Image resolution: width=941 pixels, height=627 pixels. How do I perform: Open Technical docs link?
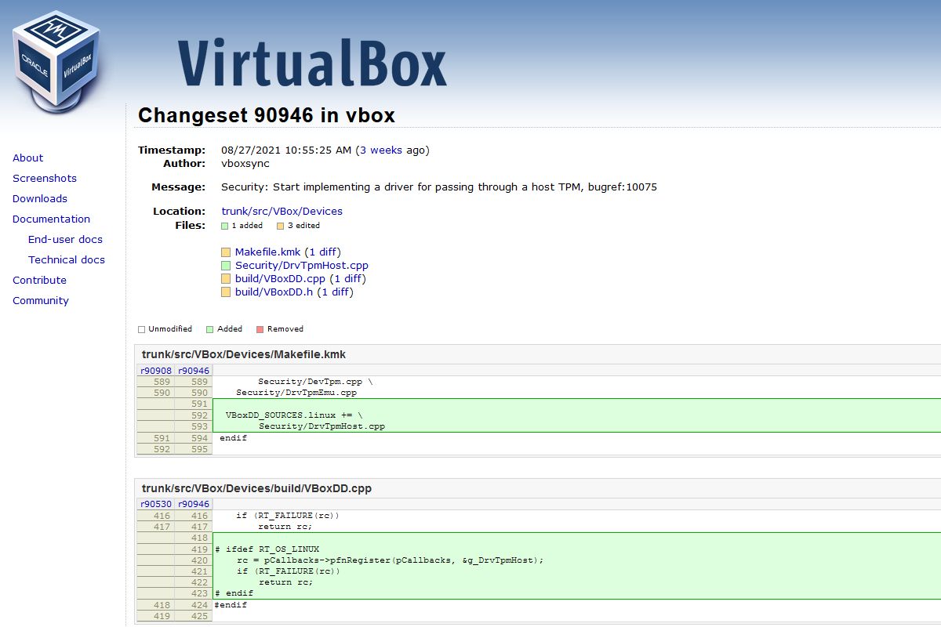coord(67,260)
